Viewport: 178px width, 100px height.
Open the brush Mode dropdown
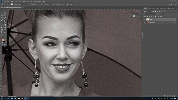click(x=24, y=4)
